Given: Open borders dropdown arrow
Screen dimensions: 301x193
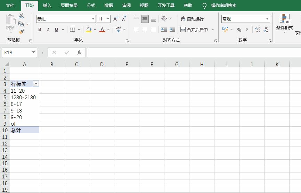Looking at the screenshot, I should coord(79,30).
